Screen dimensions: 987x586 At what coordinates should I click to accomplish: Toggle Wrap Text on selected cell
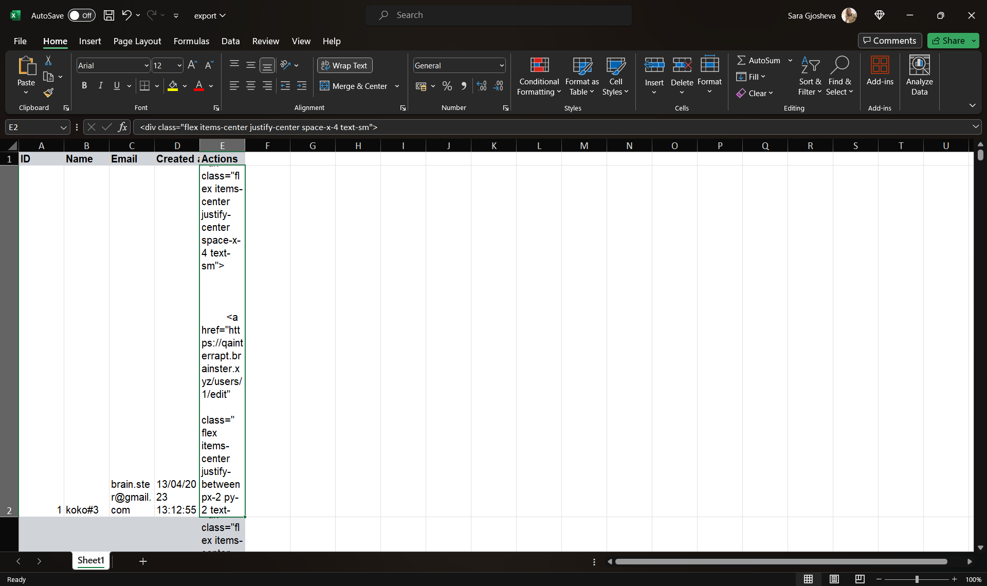point(345,65)
